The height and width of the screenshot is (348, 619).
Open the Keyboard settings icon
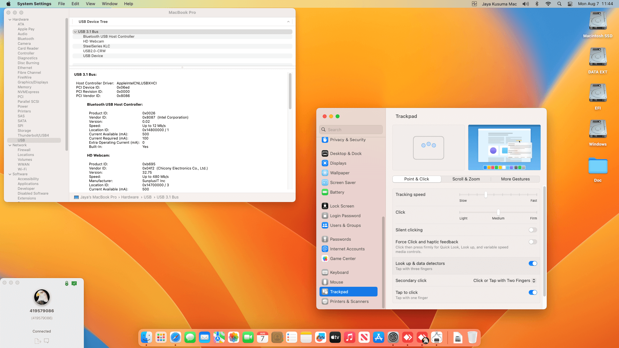point(325,272)
